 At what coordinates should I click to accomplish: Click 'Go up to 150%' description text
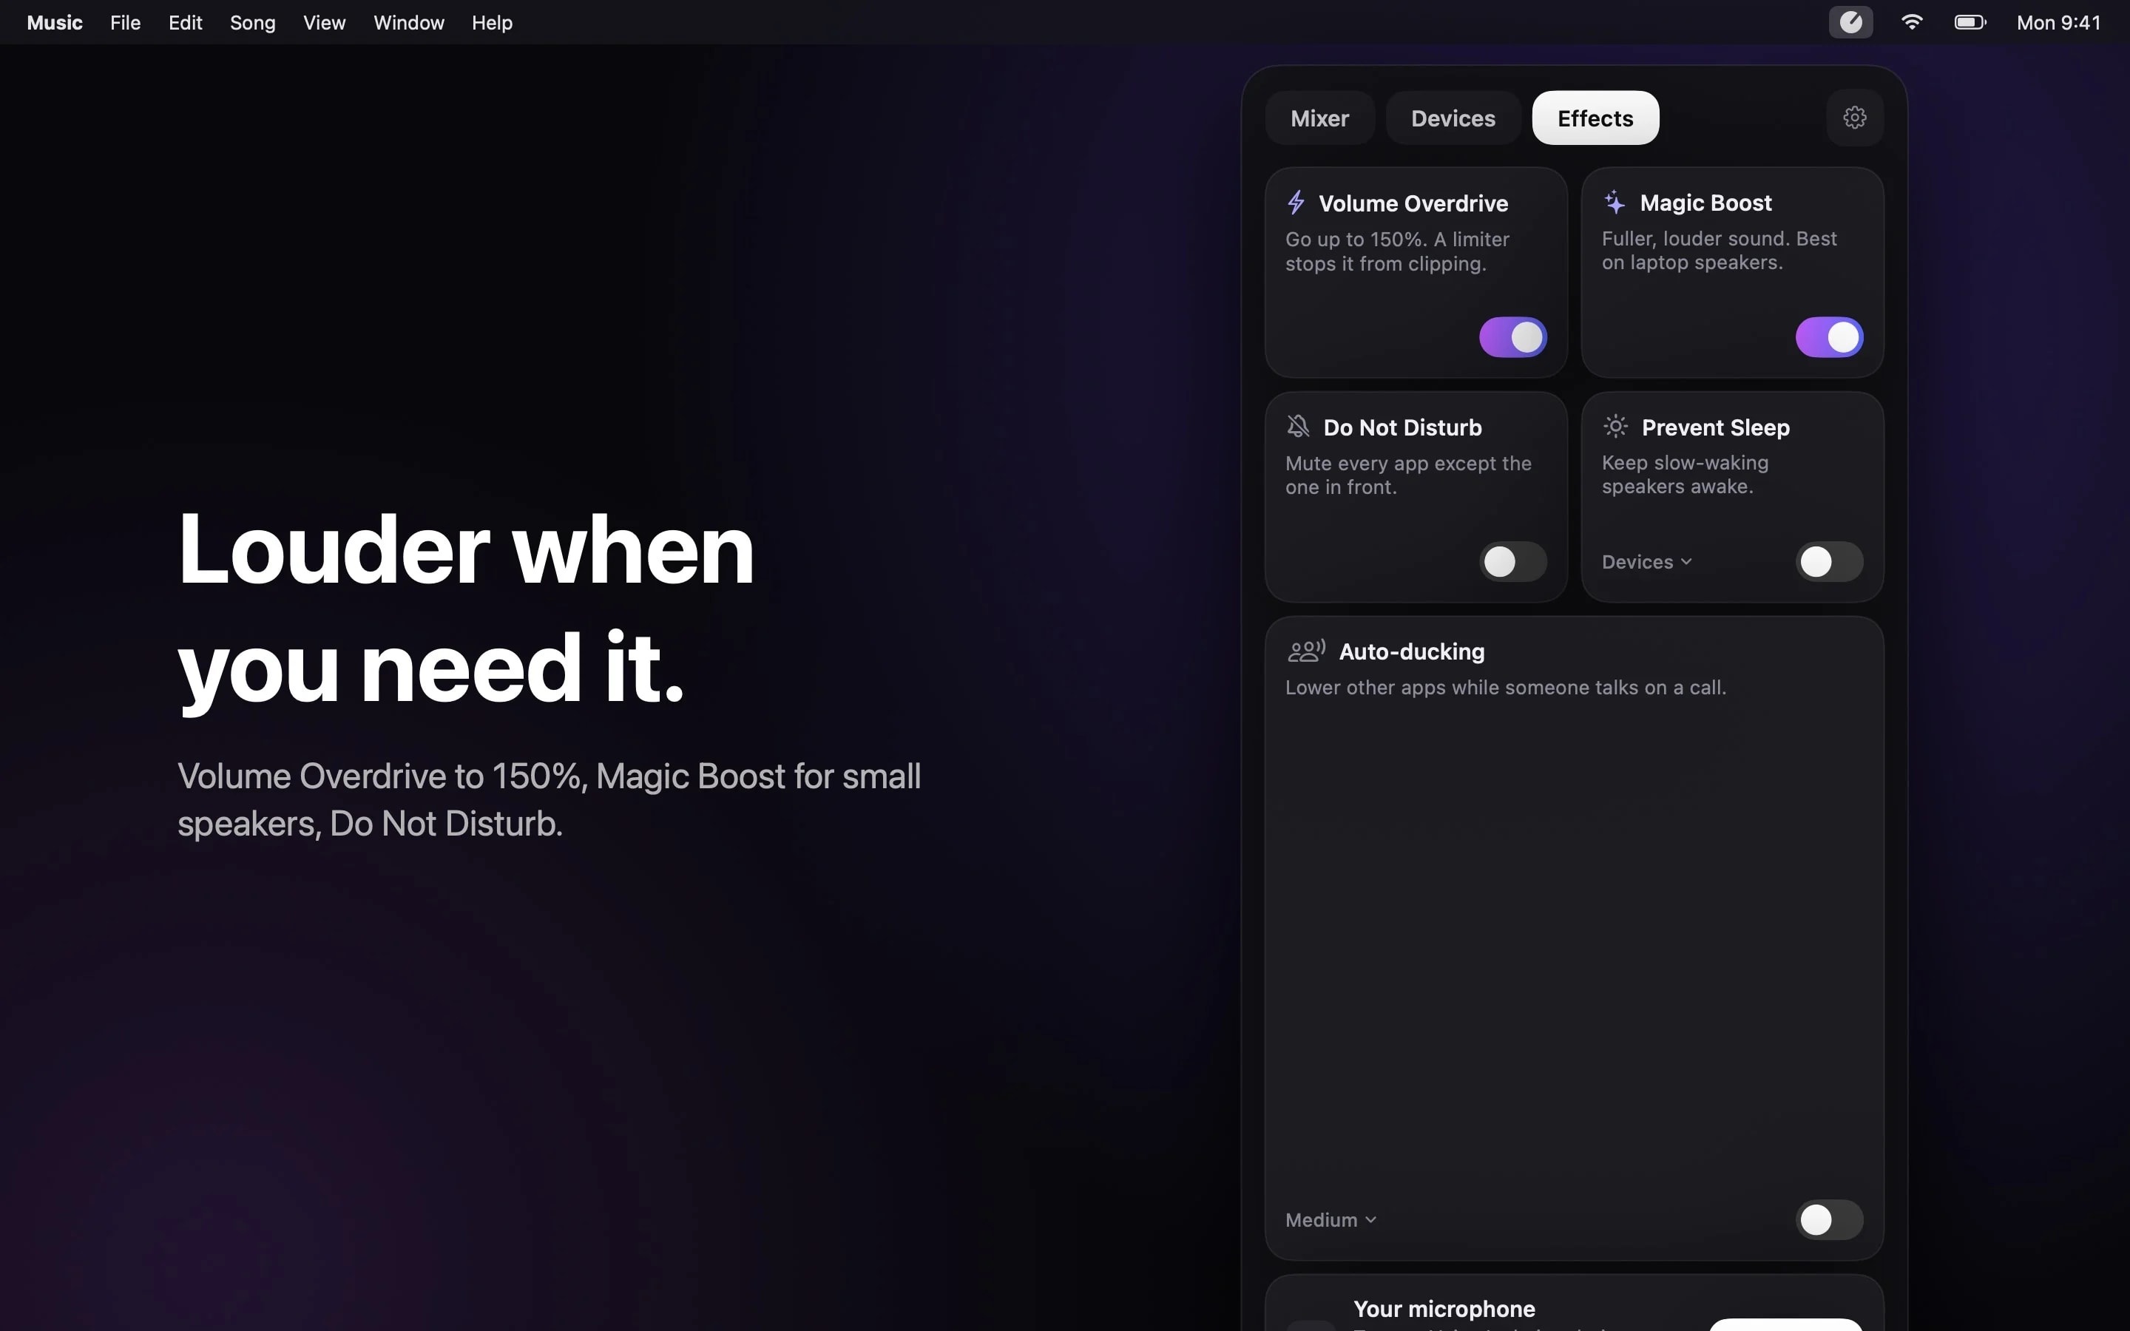(x=1397, y=251)
